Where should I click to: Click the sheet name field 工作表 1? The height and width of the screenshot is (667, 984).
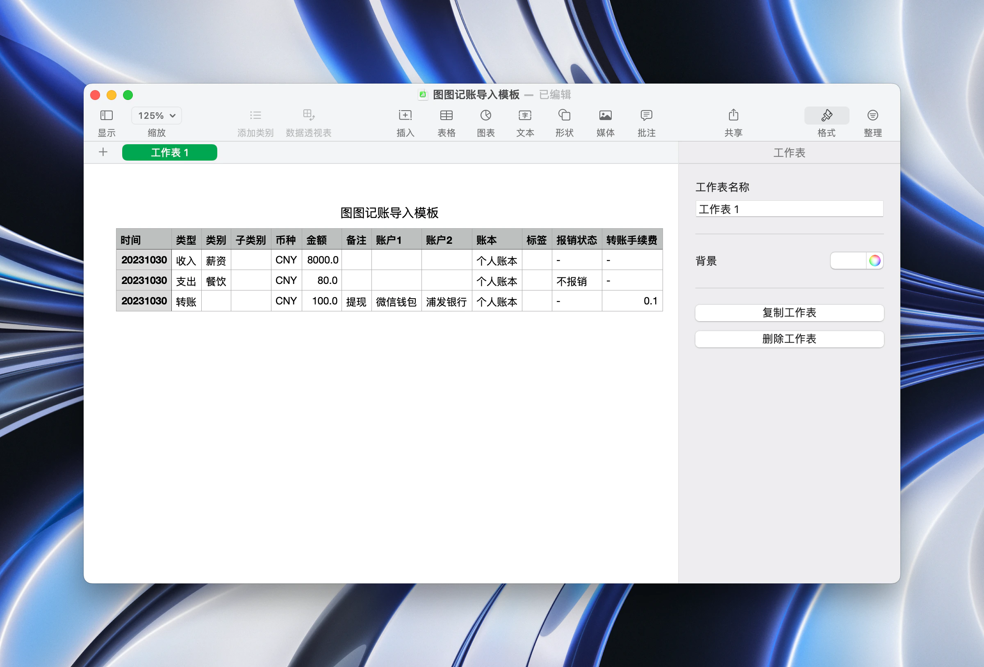pos(789,209)
